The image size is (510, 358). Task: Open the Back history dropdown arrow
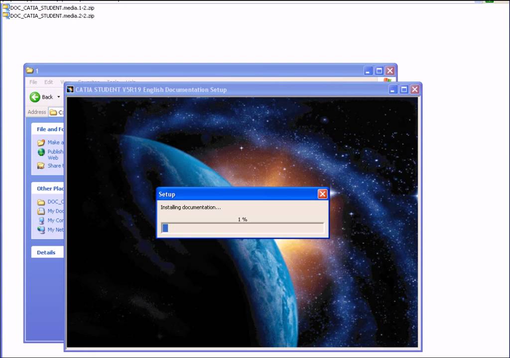pyautogui.click(x=59, y=97)
